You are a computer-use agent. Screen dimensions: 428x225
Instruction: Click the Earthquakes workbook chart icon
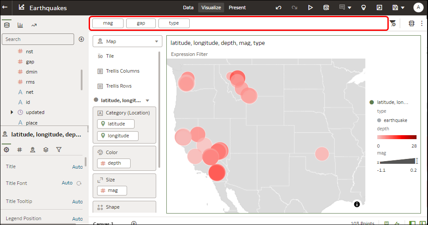(22, 7)
